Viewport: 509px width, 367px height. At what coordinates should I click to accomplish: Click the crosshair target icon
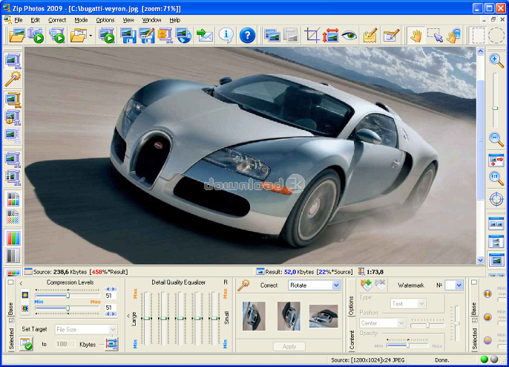(x=496, y=199)
